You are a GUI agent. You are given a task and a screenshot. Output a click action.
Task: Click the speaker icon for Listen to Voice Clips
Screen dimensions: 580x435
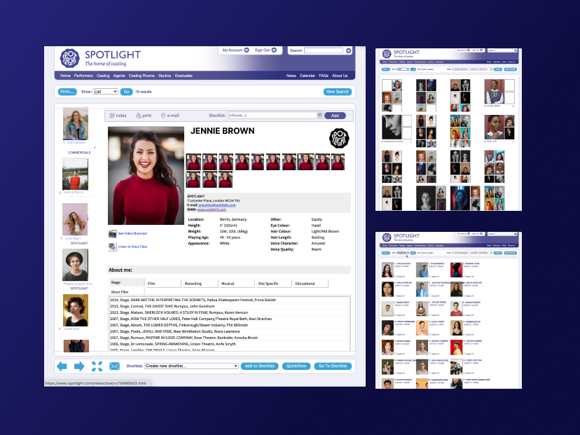pyautogui.click(x=112, y=247)
